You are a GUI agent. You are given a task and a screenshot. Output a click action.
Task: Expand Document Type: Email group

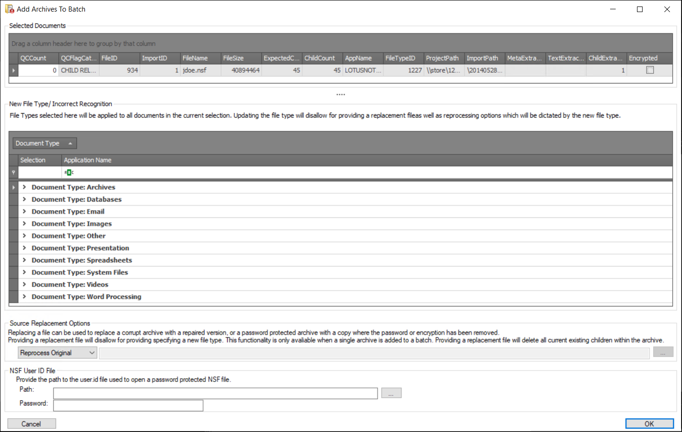coord(24,211)
